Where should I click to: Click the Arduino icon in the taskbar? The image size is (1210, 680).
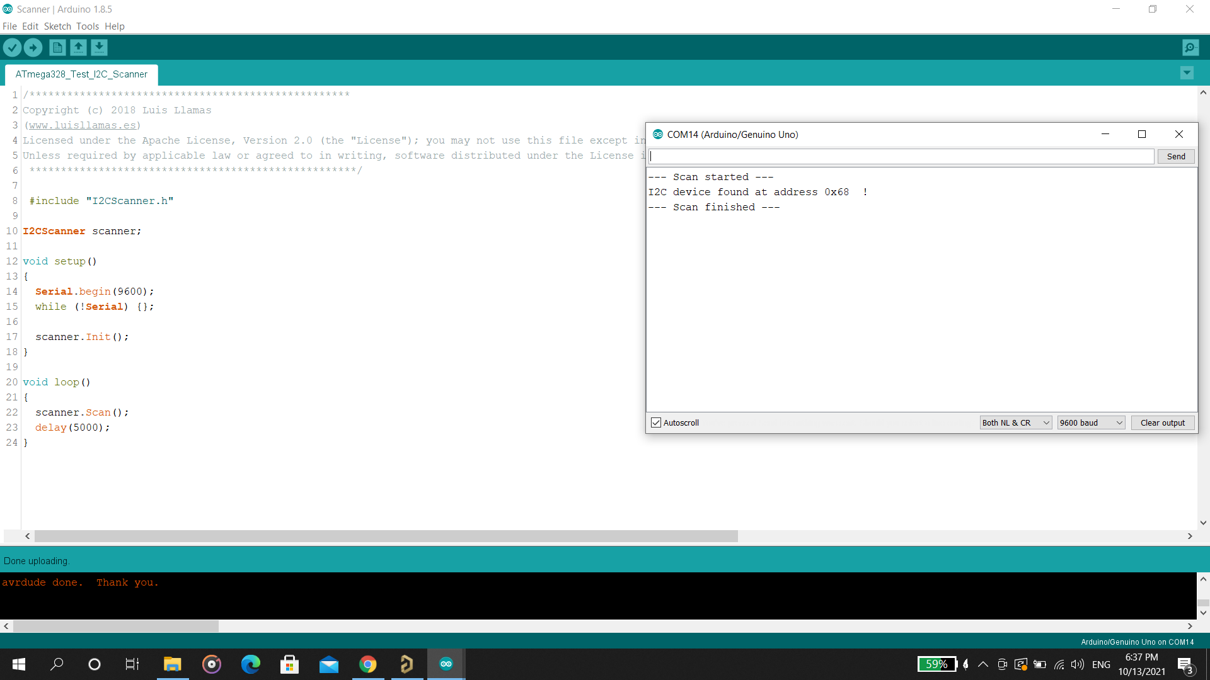click(446, 664)
